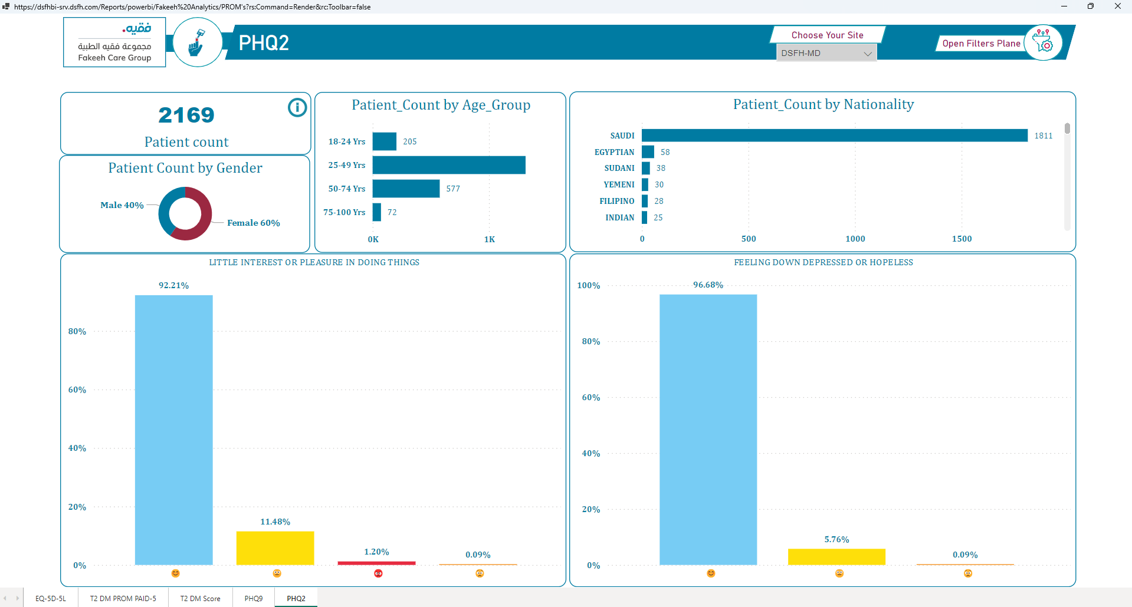
Task: Switch to the T2 DM Score tab
Action: click(201, 598)
